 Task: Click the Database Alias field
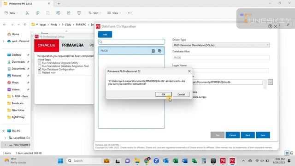pos(221,58)
